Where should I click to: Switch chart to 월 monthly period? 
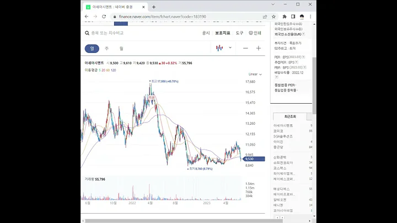(x=121, y=49)
